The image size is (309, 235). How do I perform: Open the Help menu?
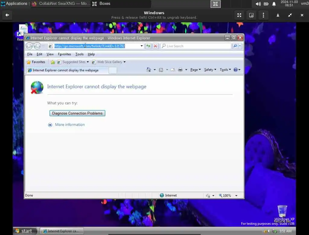(91, 54)
